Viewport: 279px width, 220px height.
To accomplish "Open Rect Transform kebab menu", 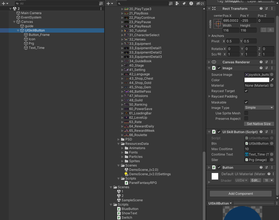I will pyautogui.click(x=272, y=8).
